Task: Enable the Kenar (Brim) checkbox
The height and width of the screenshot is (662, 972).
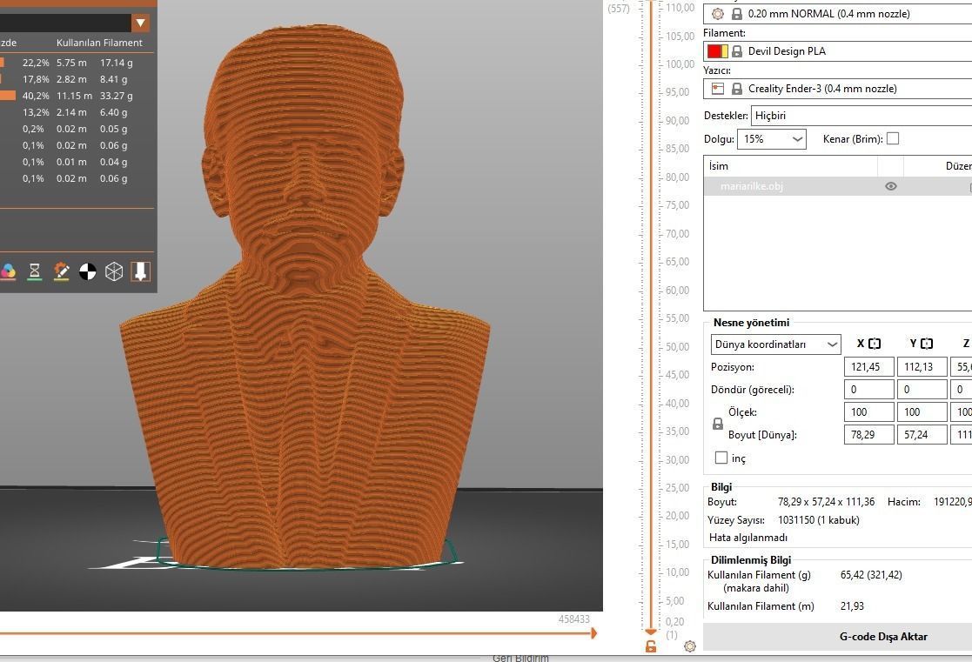Action: [x=893, y=139]
